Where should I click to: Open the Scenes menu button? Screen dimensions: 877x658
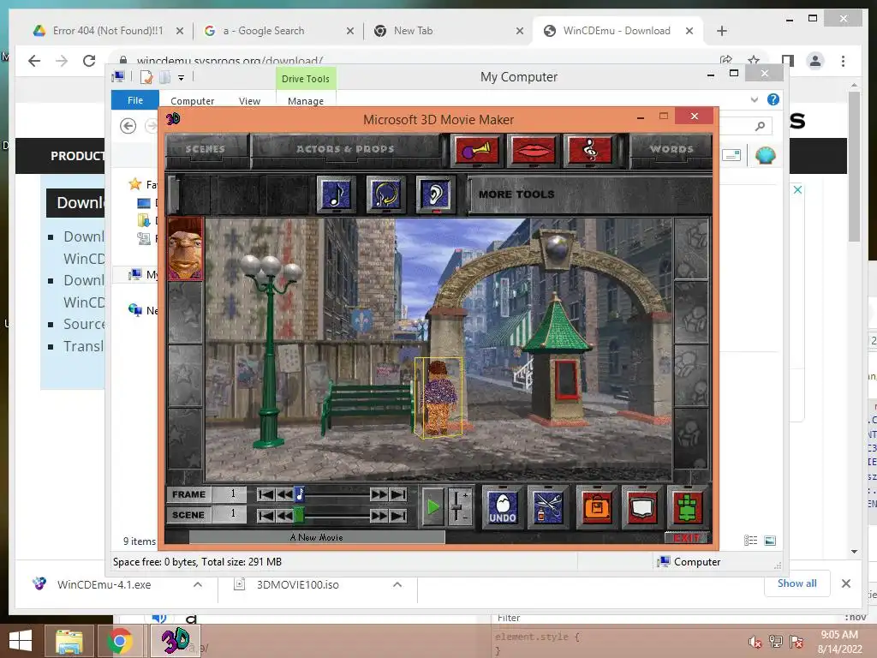(206, 149)
